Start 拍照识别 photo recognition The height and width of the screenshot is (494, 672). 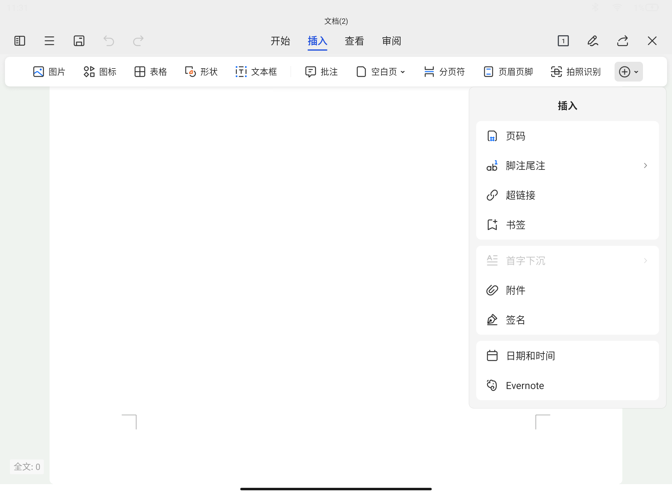coord(575,71)
